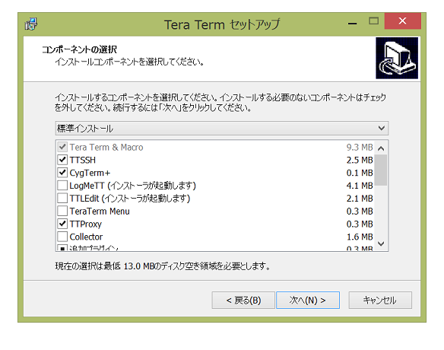Uncheck the TTProxy component checkbox
The width and height of the screenshot is (444, 350).
coord(62,224)
